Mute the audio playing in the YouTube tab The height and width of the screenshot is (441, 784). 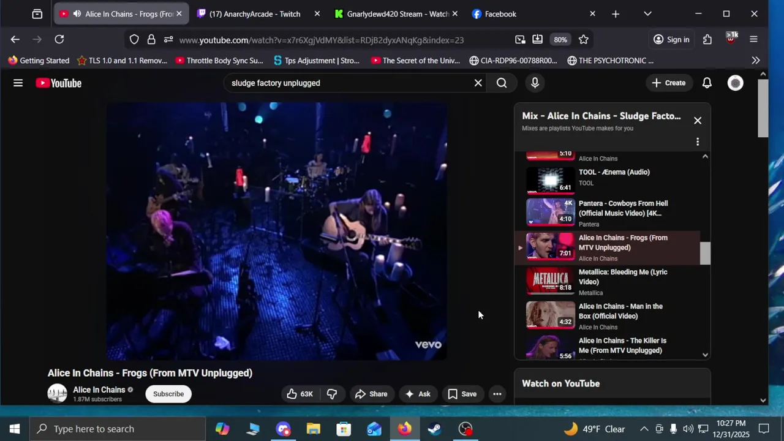click(x=77, y=13)
